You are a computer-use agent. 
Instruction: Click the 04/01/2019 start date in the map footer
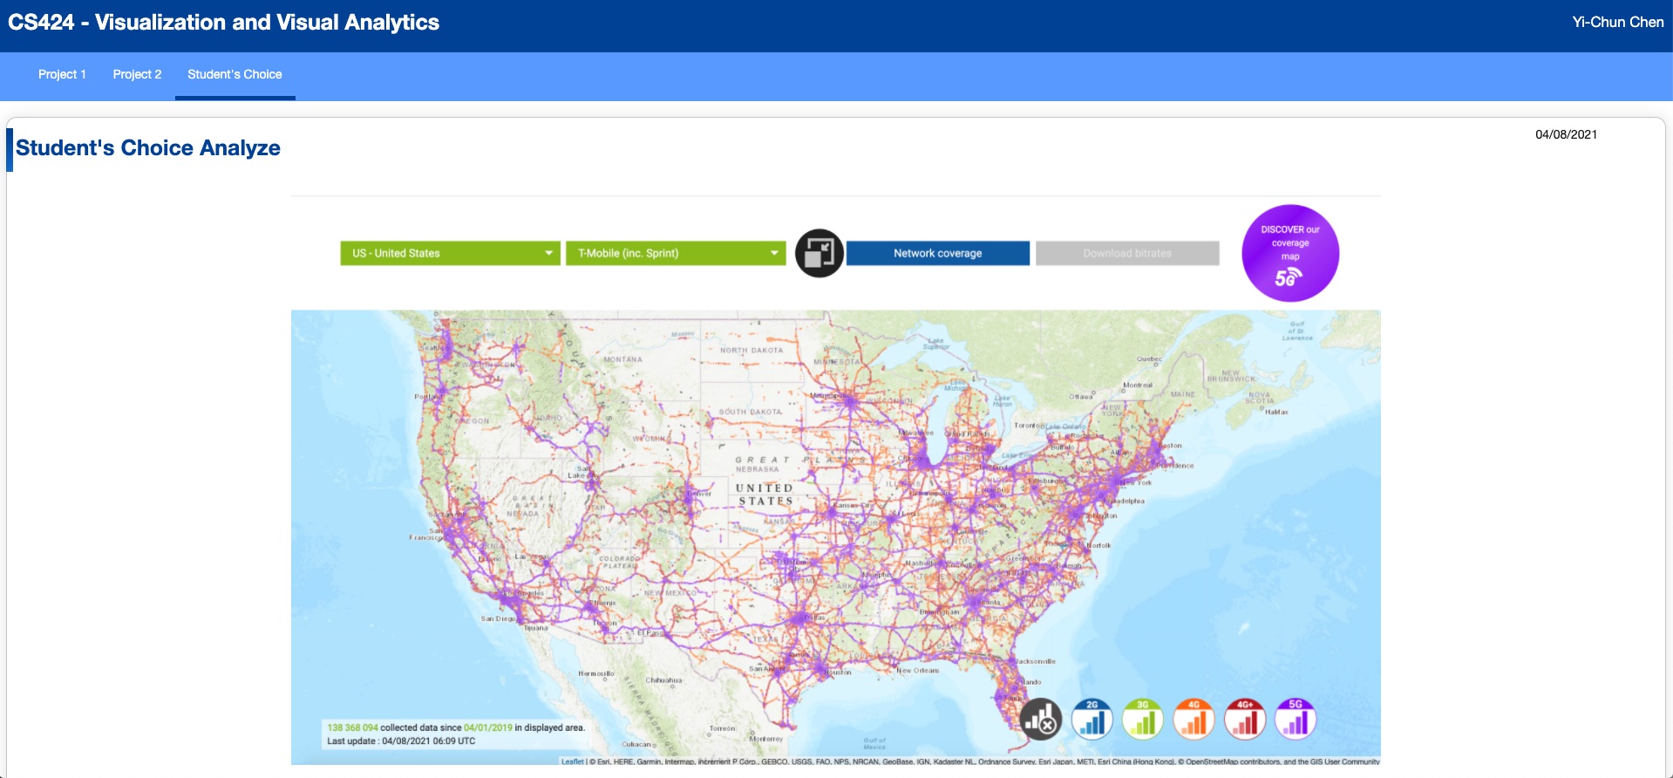click(x=488, y=727)
